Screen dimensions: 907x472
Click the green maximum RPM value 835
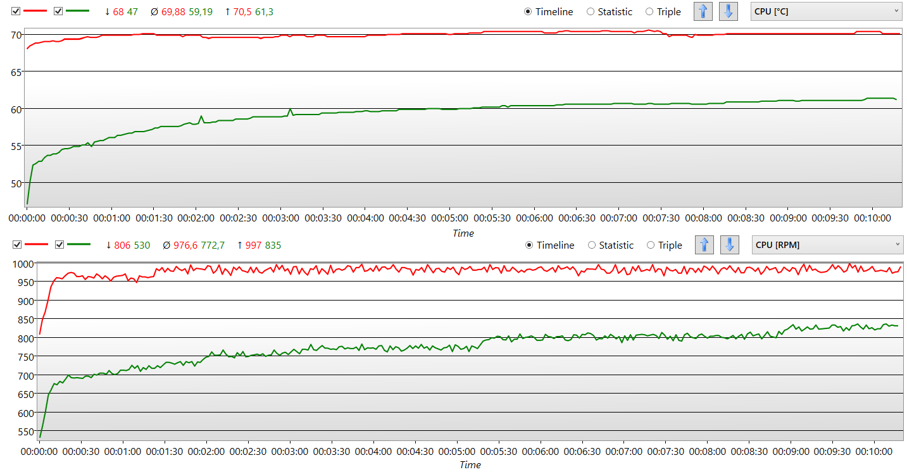[x=273, y=245]
